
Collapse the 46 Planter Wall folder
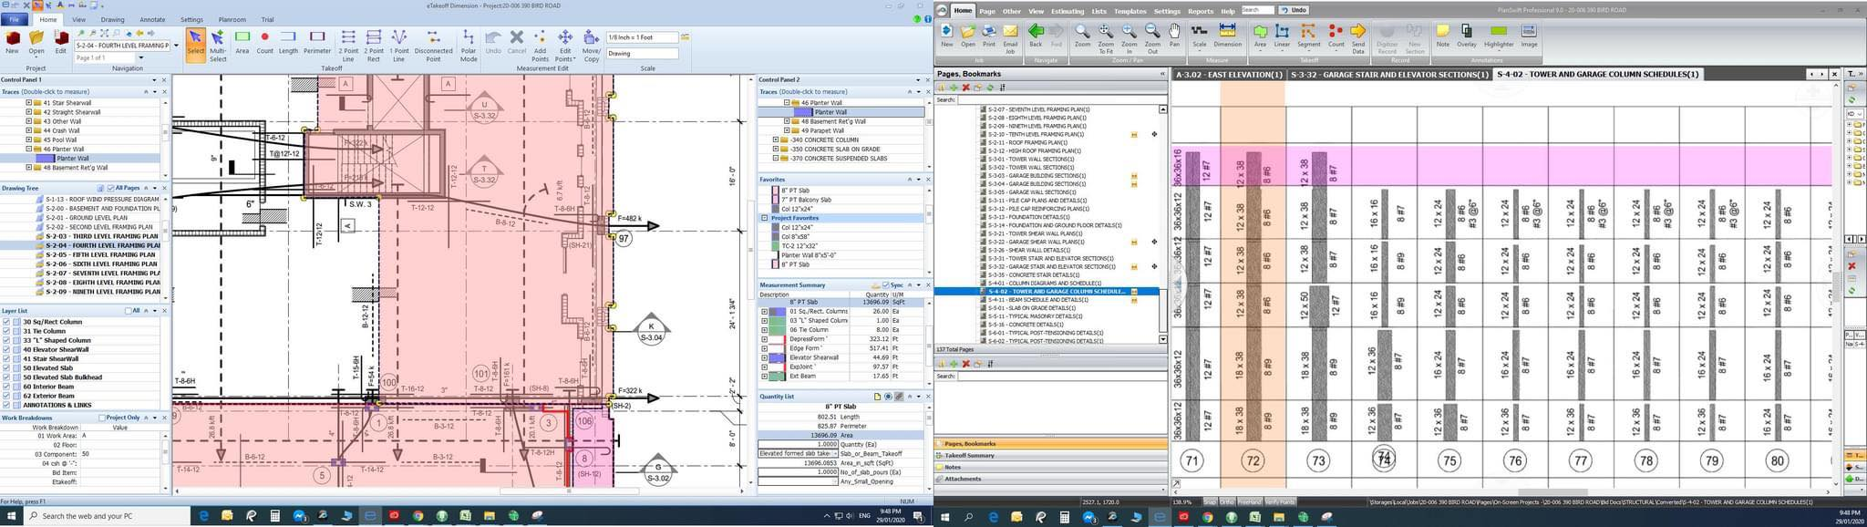click(x=29, y=149)
